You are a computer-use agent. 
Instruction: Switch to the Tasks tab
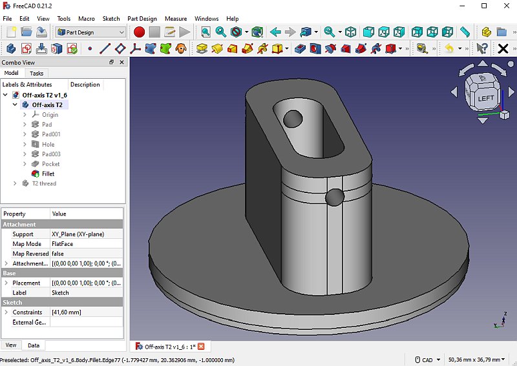37,73
